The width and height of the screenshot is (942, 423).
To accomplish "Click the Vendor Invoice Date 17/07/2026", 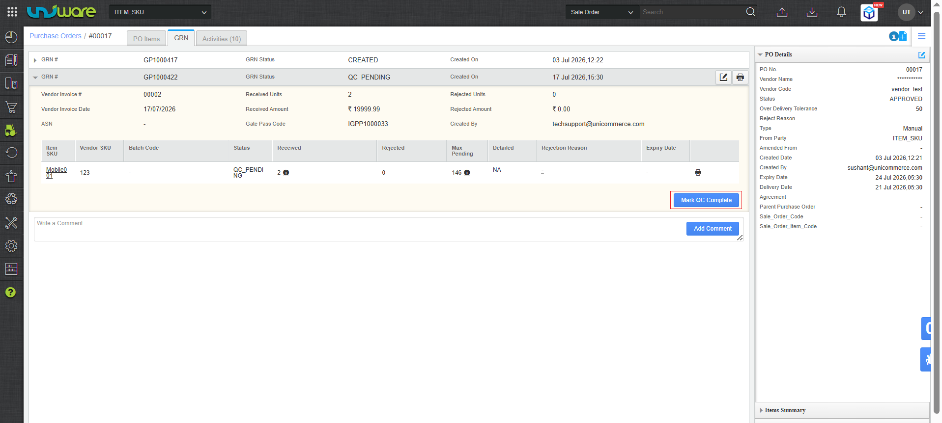I will click(x=159, y=109).
